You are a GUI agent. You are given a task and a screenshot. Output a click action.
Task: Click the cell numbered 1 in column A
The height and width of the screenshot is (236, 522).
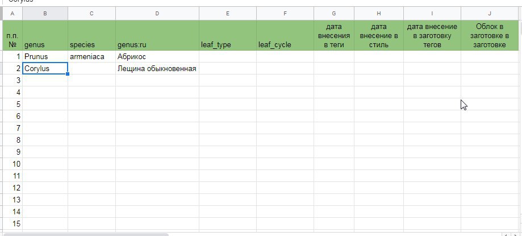click(x=12, y=57)
